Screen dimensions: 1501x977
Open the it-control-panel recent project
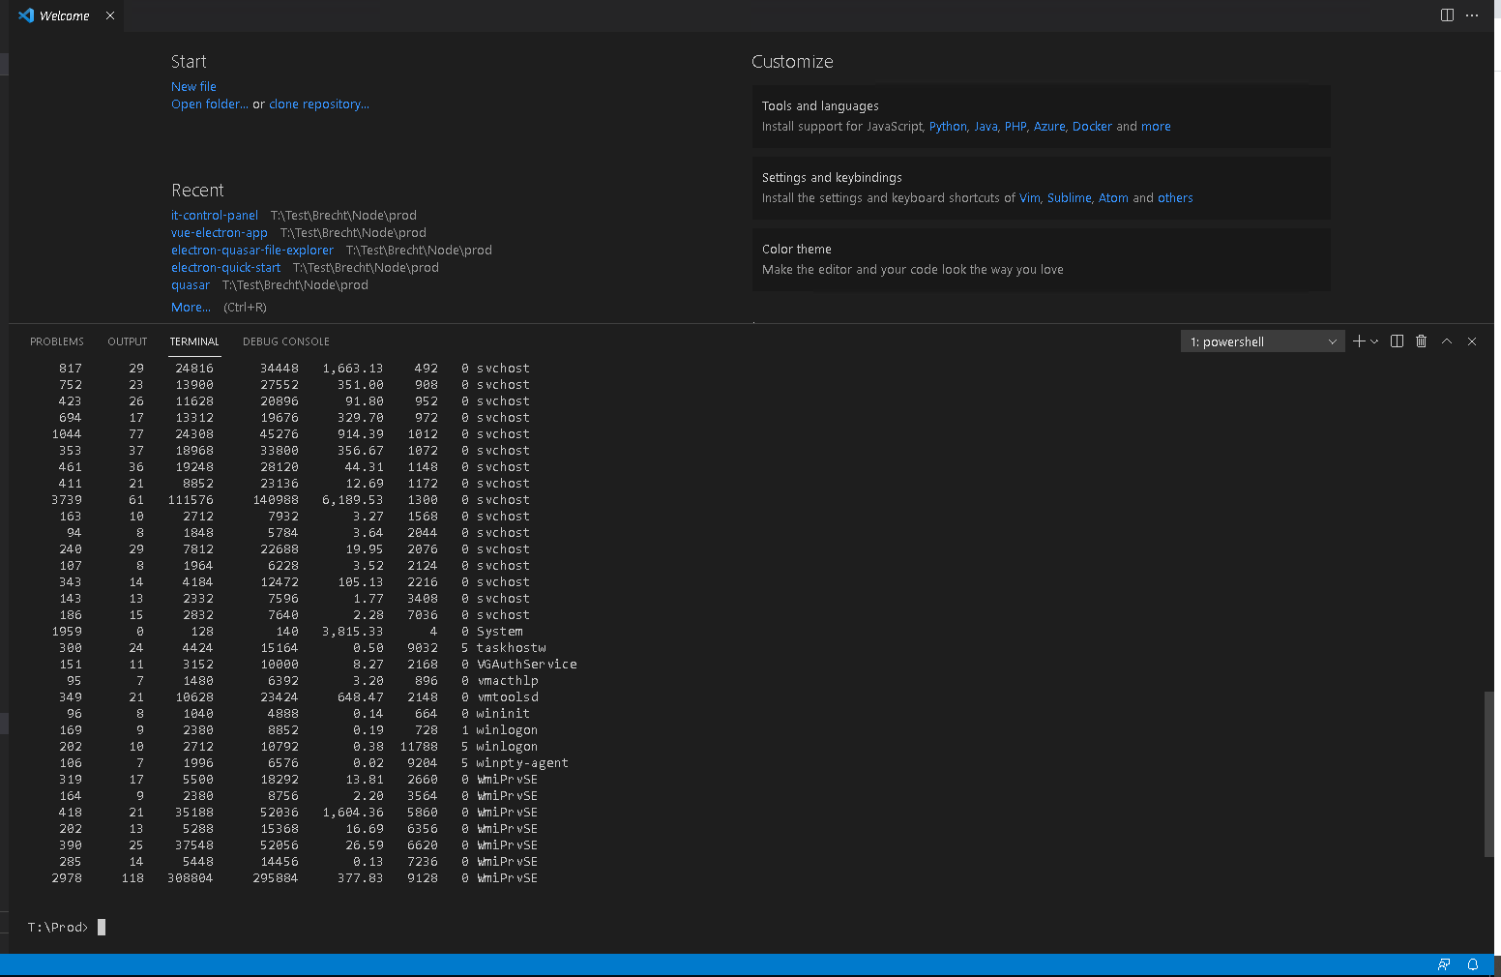214,215
